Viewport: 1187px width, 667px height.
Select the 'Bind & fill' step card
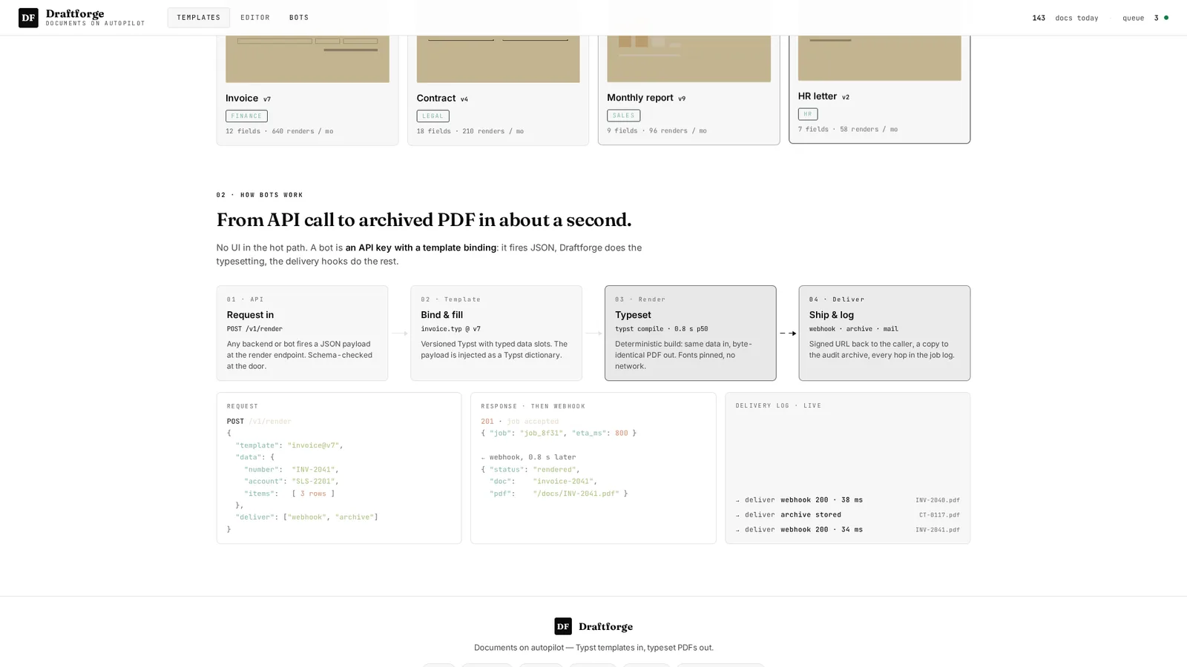(x=496, y=333)
